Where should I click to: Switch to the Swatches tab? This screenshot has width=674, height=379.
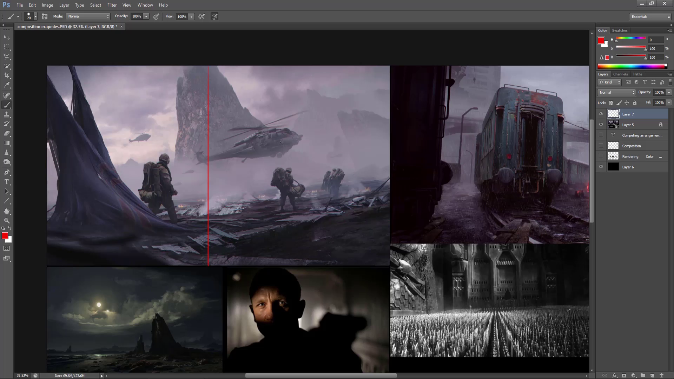pyautogui.click(x=620, y=31)
